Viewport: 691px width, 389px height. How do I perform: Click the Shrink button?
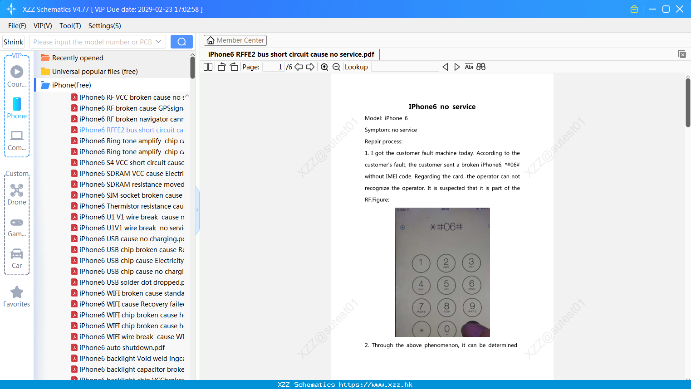(14, 42)
